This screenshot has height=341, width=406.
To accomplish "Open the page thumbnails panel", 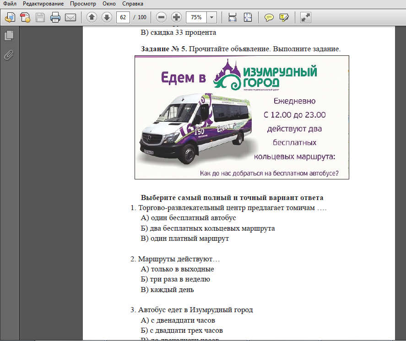I will pos(9,35).
